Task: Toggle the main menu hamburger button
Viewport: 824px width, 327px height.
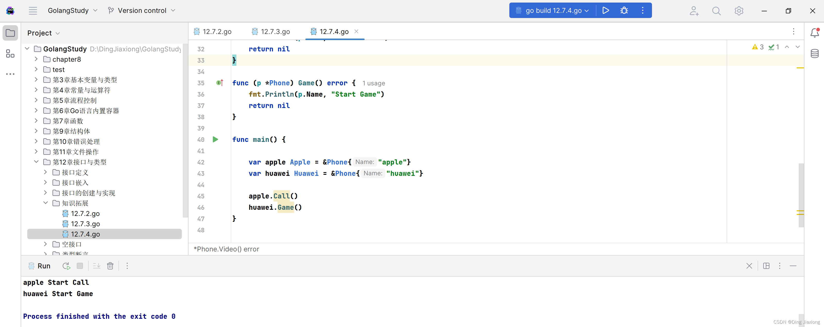Action: [33, 11]
